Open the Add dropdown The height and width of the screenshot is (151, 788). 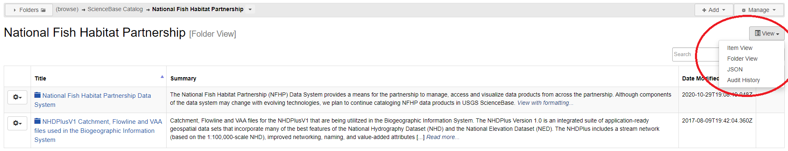pos(714,10)
